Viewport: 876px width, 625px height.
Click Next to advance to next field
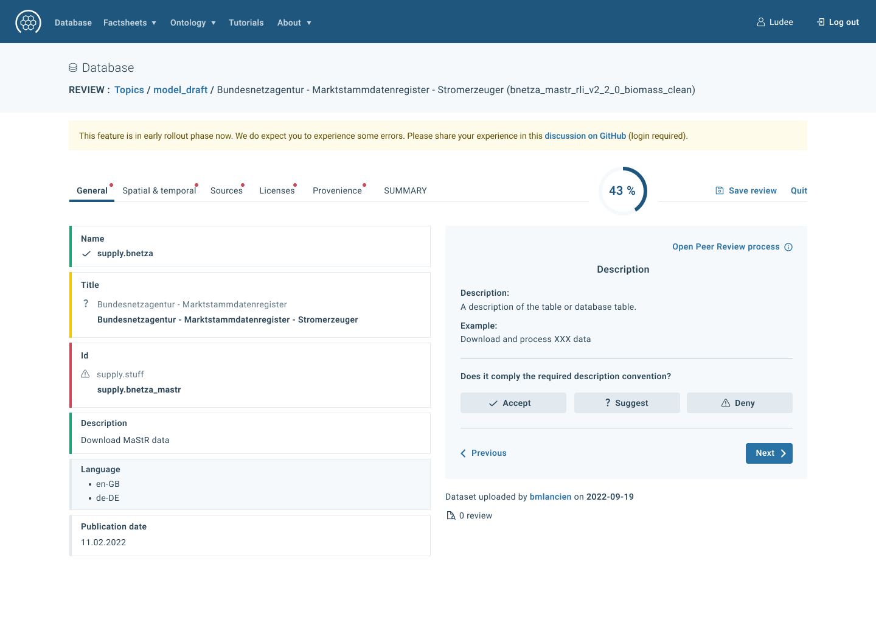coord(769,453)
